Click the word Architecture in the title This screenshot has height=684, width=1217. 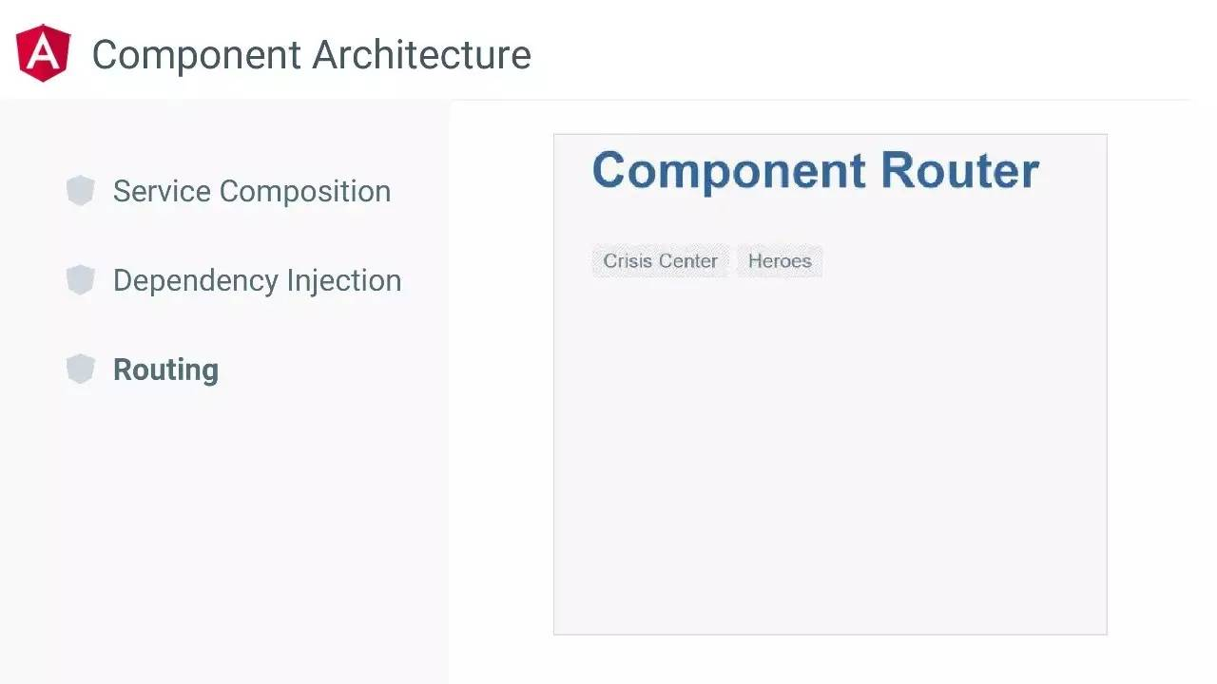tap(422, 54)
